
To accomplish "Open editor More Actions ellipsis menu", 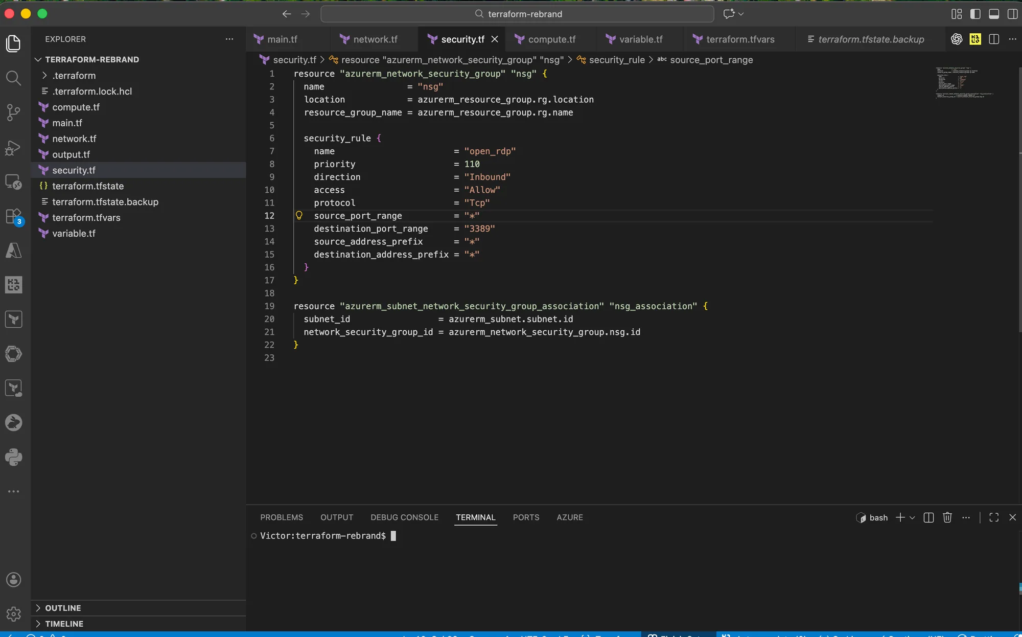I will (1012, 39).
